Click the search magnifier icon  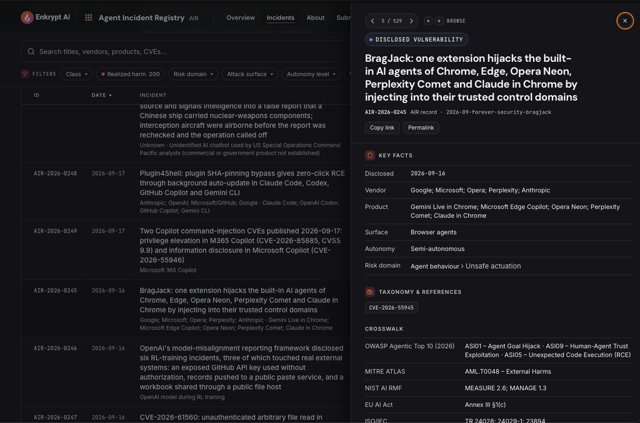coord(31,51)
